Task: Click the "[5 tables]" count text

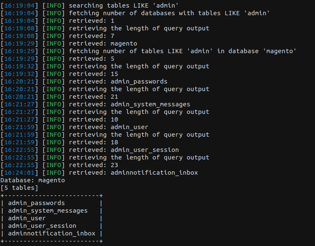Action: (x=20, y=188)
